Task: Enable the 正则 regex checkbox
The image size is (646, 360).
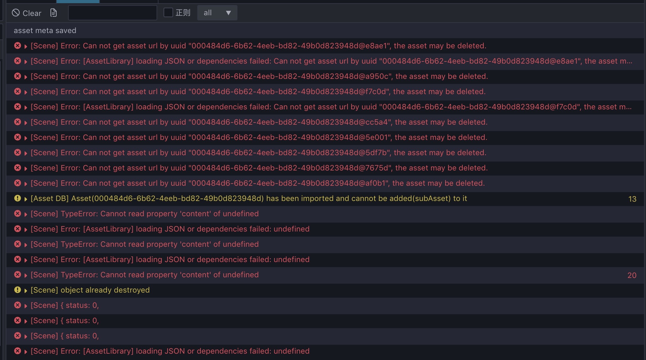Action: point(168,12)
